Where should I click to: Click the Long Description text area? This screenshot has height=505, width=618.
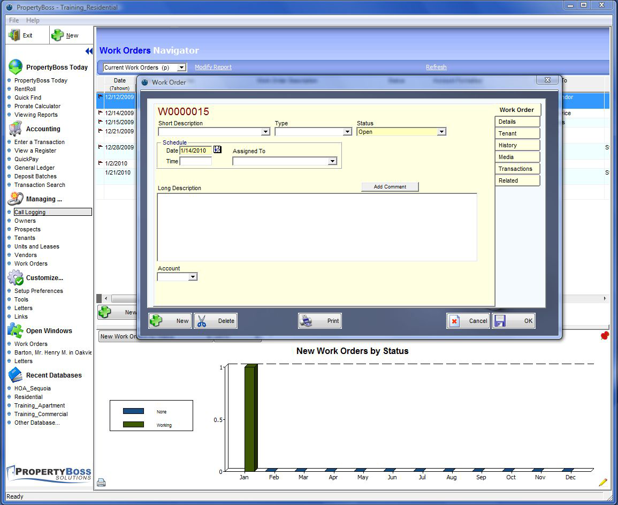pyautogui.click(x=317, y=227)
